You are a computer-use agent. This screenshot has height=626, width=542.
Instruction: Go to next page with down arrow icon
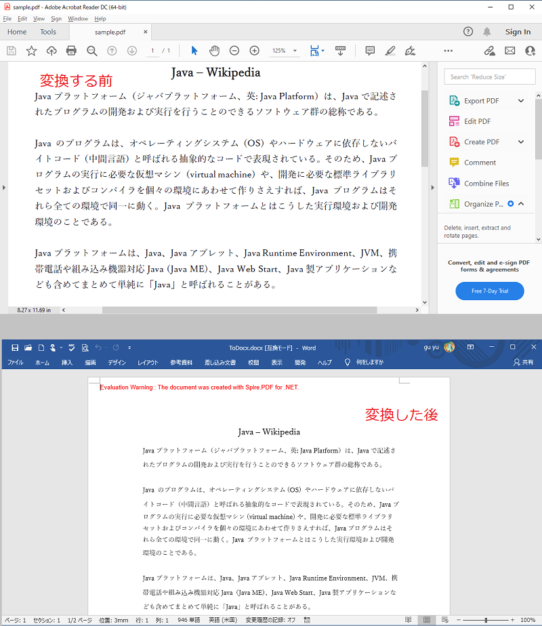pos(132,51)
